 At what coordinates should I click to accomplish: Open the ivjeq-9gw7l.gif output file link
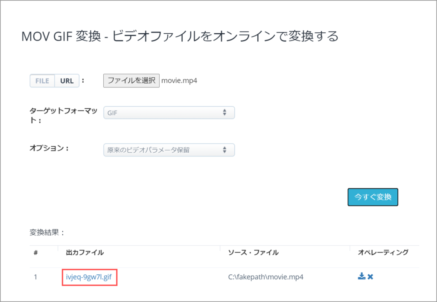pyautogui.click(x=89, y=277)
